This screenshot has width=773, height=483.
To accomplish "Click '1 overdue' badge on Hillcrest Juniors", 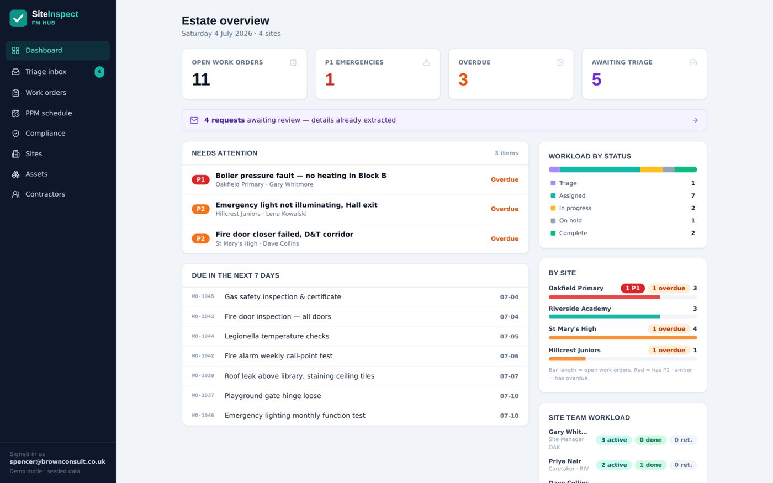I will 669,350.
